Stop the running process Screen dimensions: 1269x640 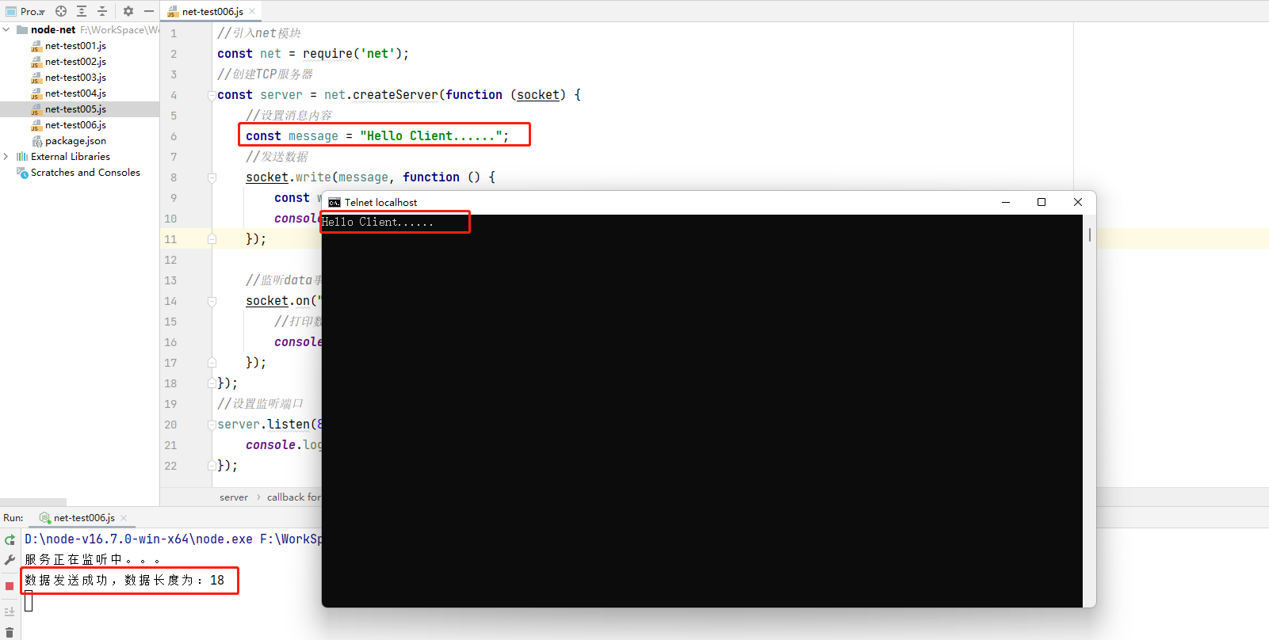(10, 586)
